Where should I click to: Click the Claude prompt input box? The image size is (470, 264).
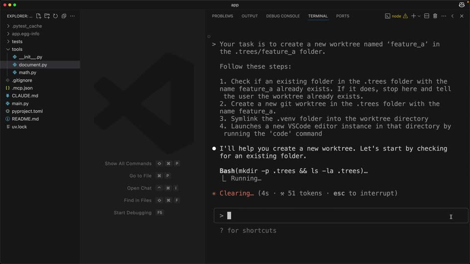coord(341,216)
